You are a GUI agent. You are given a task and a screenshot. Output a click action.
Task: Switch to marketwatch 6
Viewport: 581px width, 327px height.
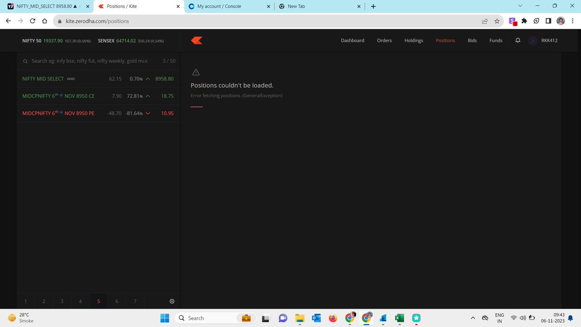pyautogui.click(x=117, y=301)
